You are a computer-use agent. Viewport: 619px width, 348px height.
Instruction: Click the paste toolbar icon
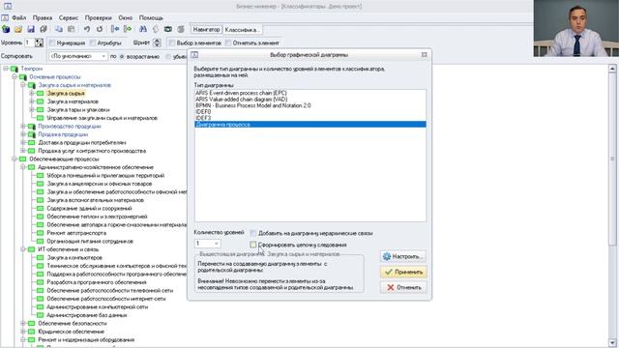tap(72, 30)
